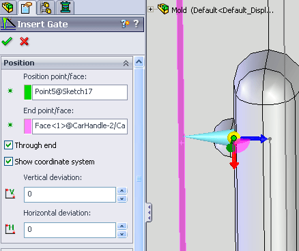Cancel Insert Gate with the red X
The height and width of the screenshot is (251, 299).
click(24, 42)
